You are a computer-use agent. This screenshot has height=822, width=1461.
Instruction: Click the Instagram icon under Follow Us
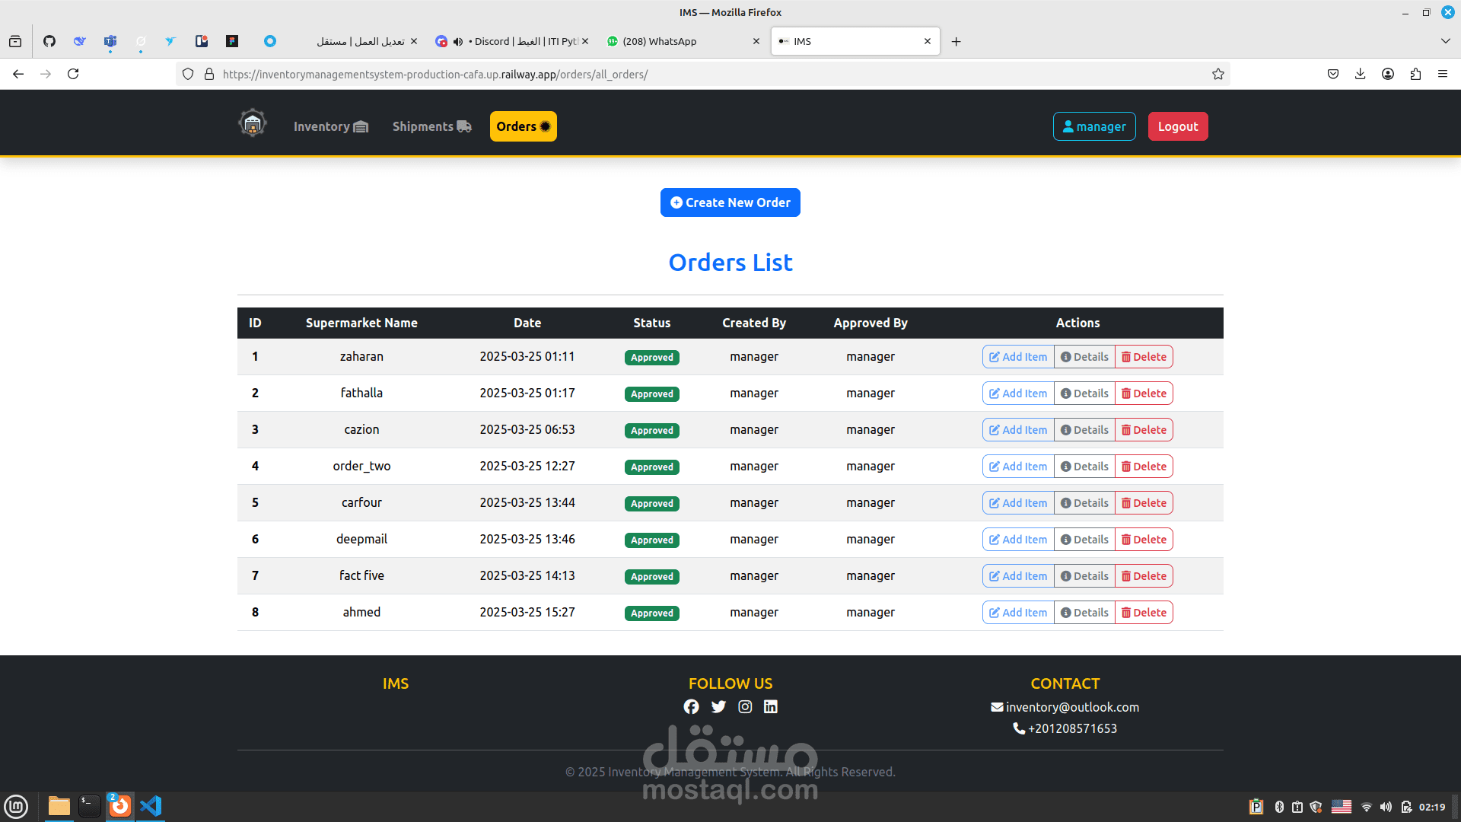[745, 707]
